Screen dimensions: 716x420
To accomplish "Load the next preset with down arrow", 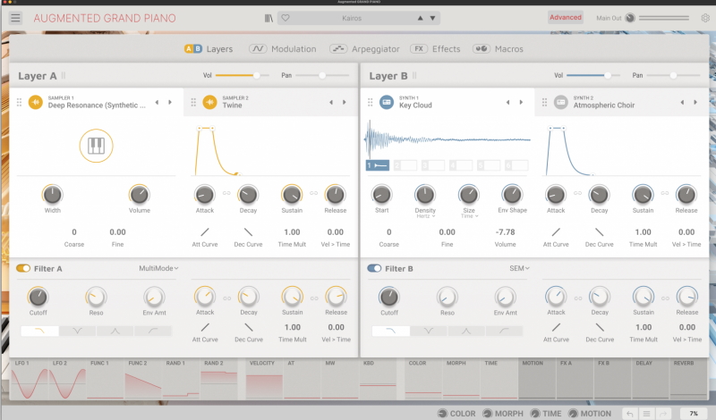I will click(x=432, y=18).
